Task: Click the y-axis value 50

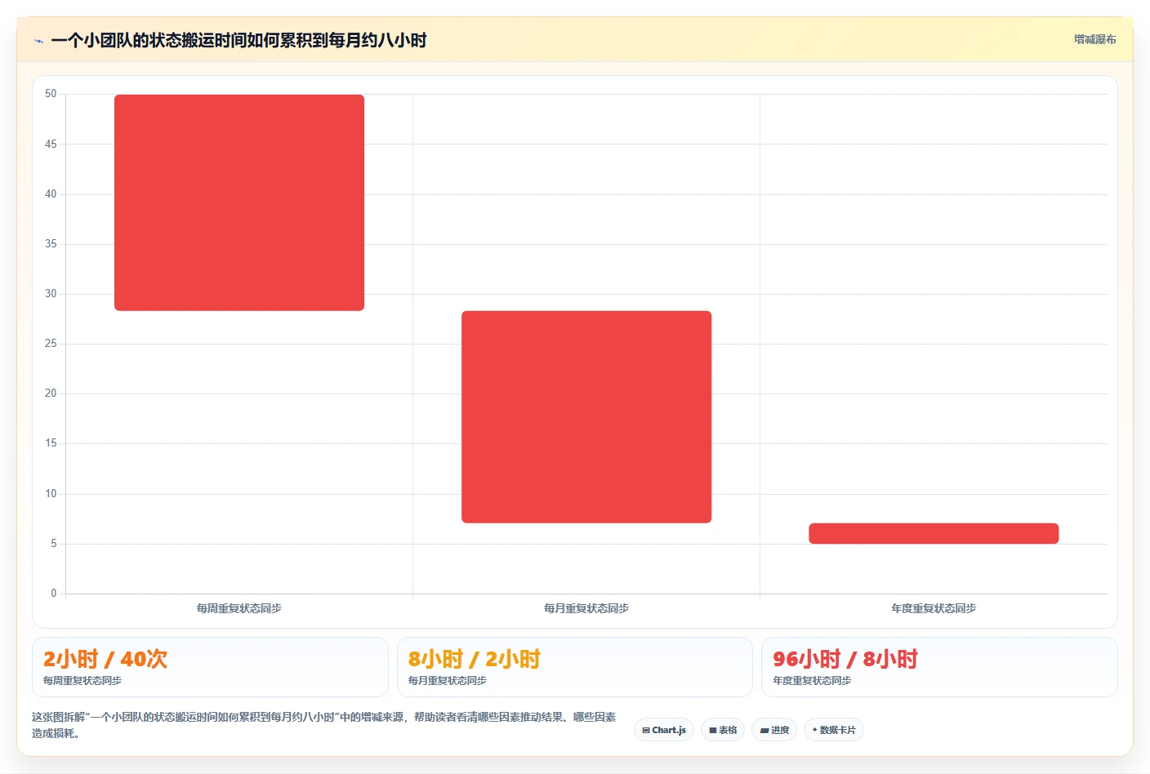Action: pos(51,94)
